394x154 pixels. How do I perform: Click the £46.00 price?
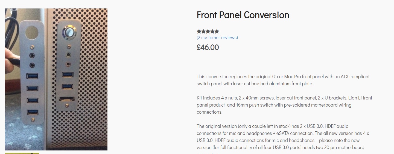[208, 47]
